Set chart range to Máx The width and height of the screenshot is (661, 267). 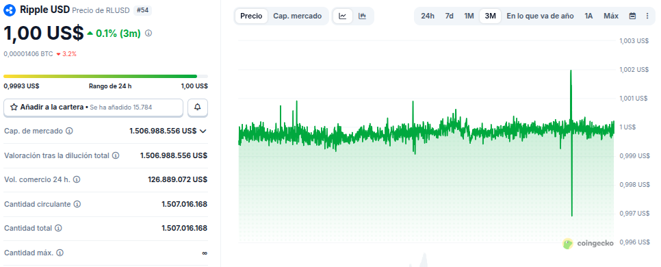611,16
